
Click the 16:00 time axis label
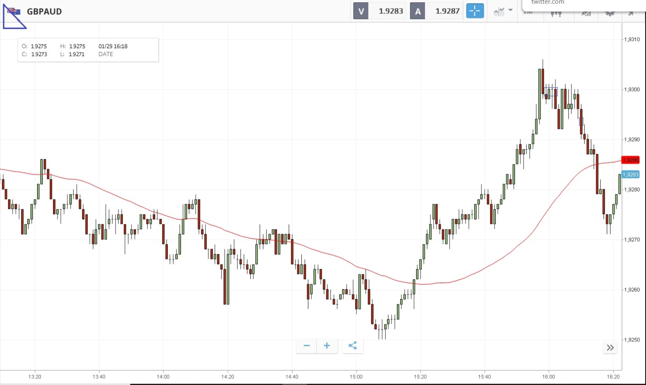pyautogui.click(x=548, y=376)
